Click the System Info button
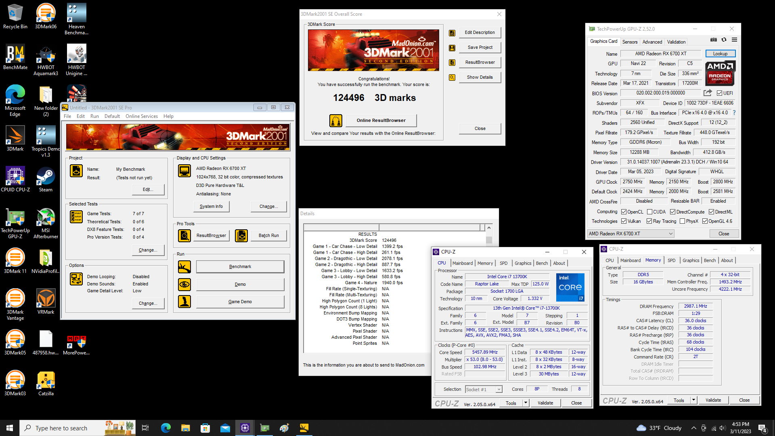Viewport: 775px width, 436px height. pos(211,207)
